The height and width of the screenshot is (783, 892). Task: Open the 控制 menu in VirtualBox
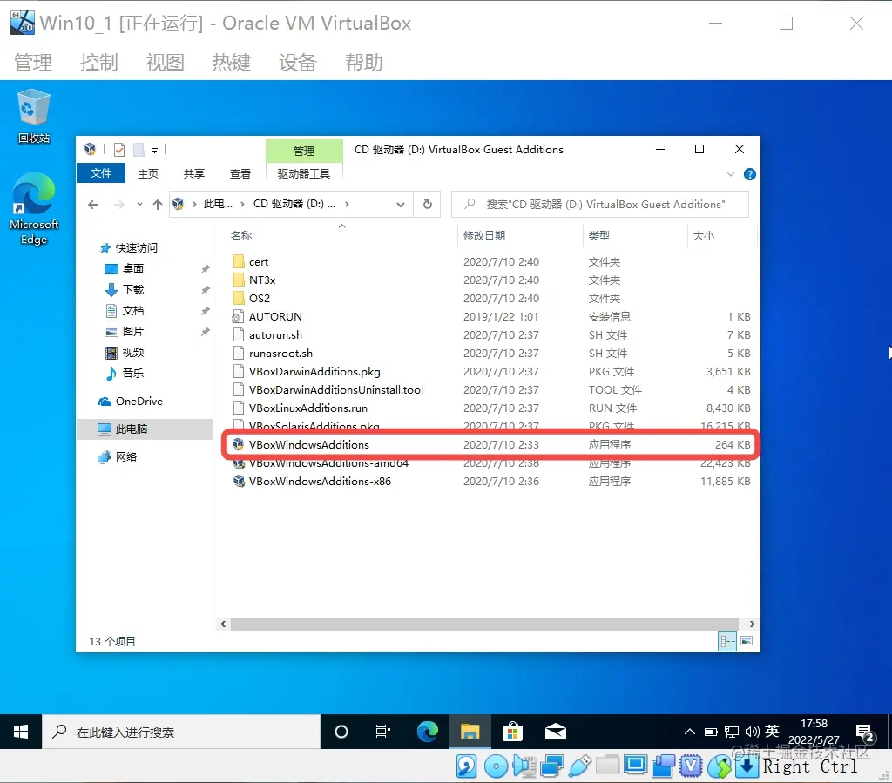pyautogui.click(x=98, y=62)
